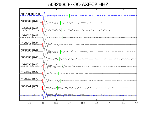Click green marker on trace 1063030
Screen dimensions: 151x113
(x=59, y=59)
